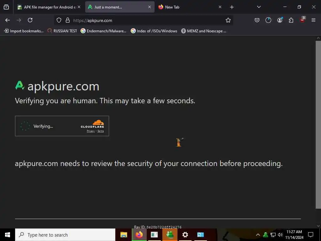Image resolution: width=321 pixels, height=241 pixels.
Task: Open Cloudflare Terms link
Action: pyautogui.click(x=101, y=131)
